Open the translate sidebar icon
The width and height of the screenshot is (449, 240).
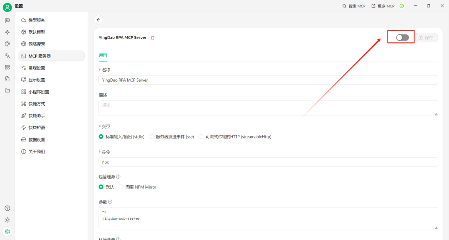point(7,56)
